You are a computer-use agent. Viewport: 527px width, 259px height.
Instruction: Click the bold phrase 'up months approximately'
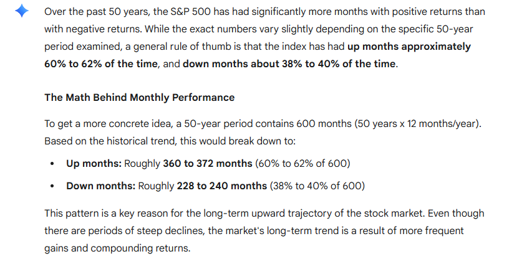pyautogui.click(x=409, y=46)
